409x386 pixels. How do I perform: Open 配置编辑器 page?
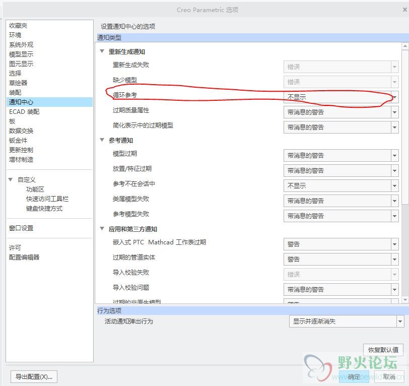24,258
